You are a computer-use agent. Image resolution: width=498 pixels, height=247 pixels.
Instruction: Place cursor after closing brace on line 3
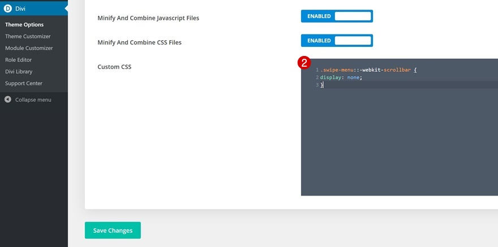323,85
